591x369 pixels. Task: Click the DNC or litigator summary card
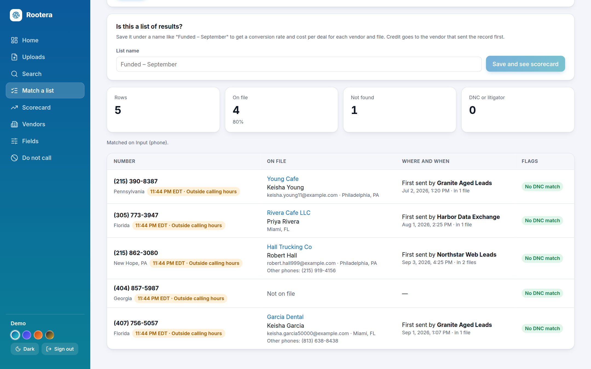pyautogui.click(x=518, y=110)
